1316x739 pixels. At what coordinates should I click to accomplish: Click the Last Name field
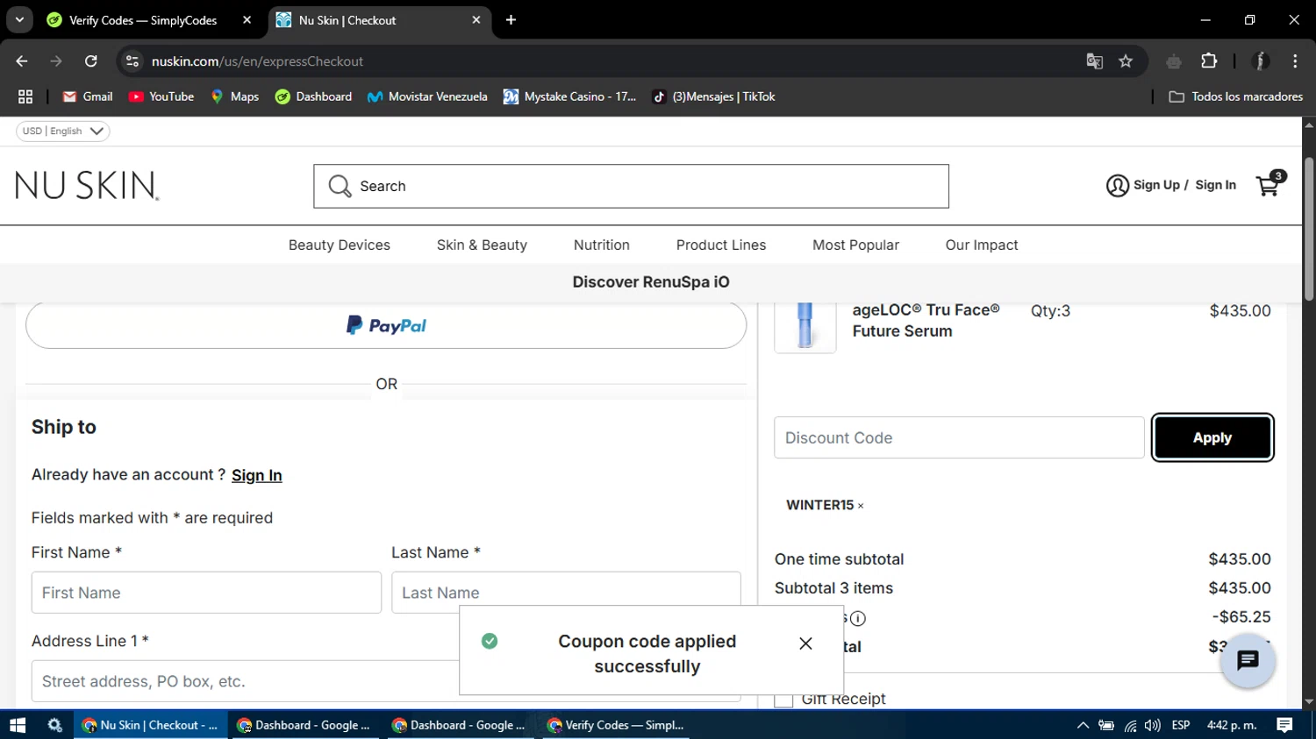[566, 593]
